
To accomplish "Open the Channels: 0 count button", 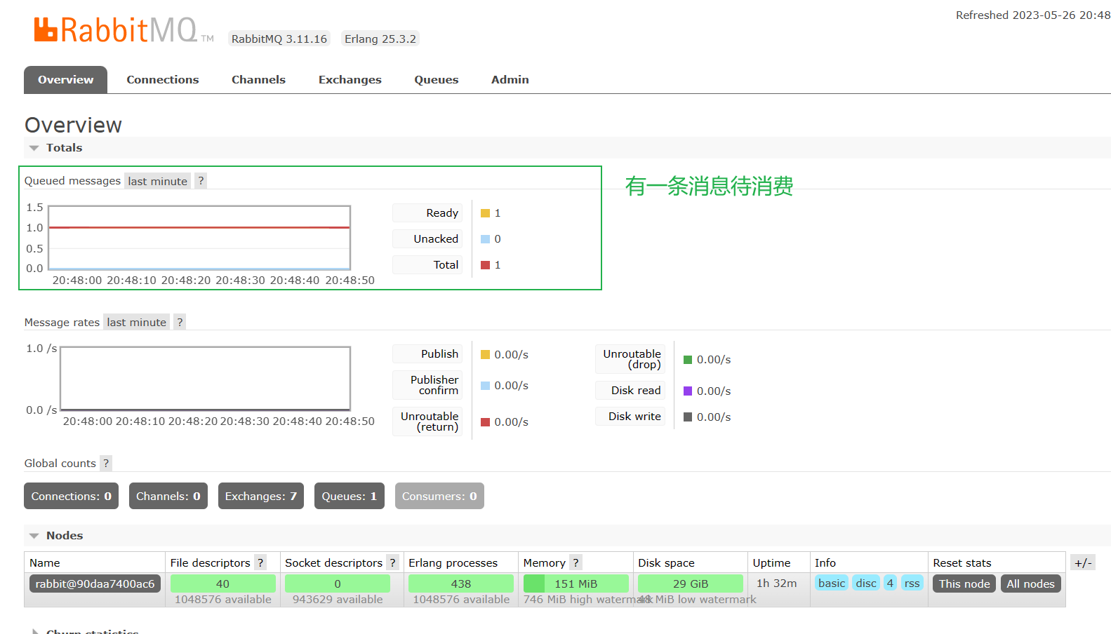I will (168, 497).
